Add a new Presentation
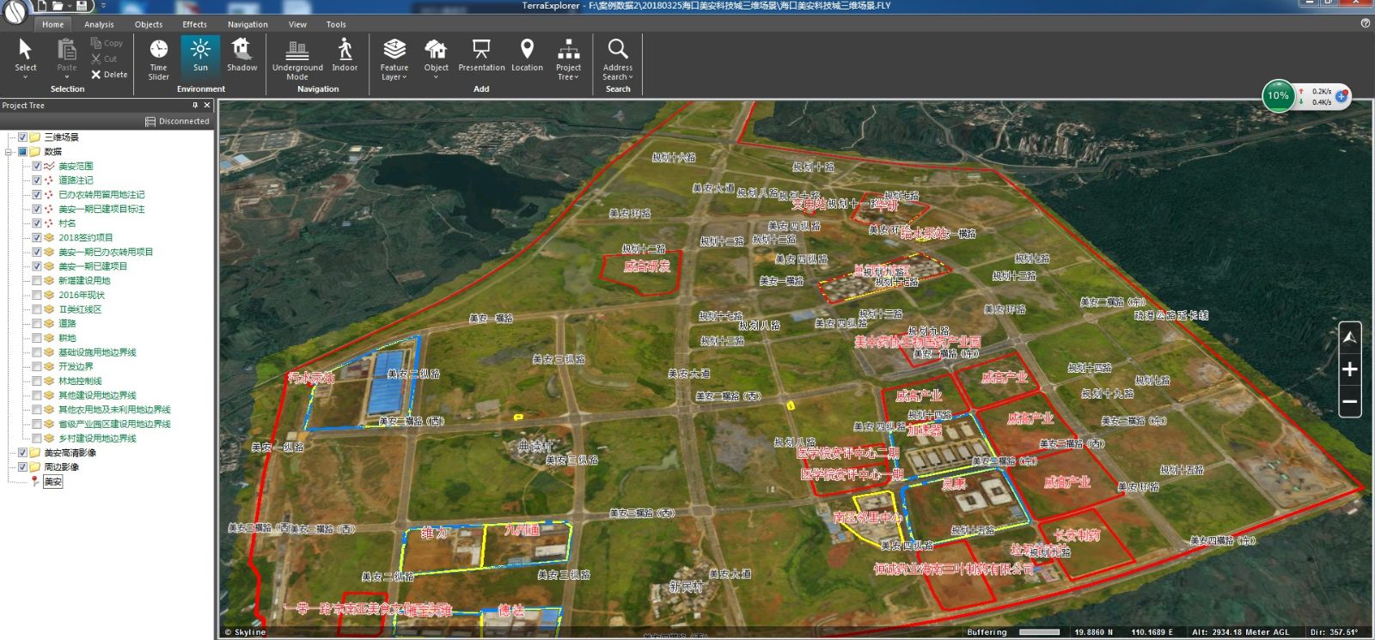Viewport: 1375px width, 640px height. [x=481, y=55]
